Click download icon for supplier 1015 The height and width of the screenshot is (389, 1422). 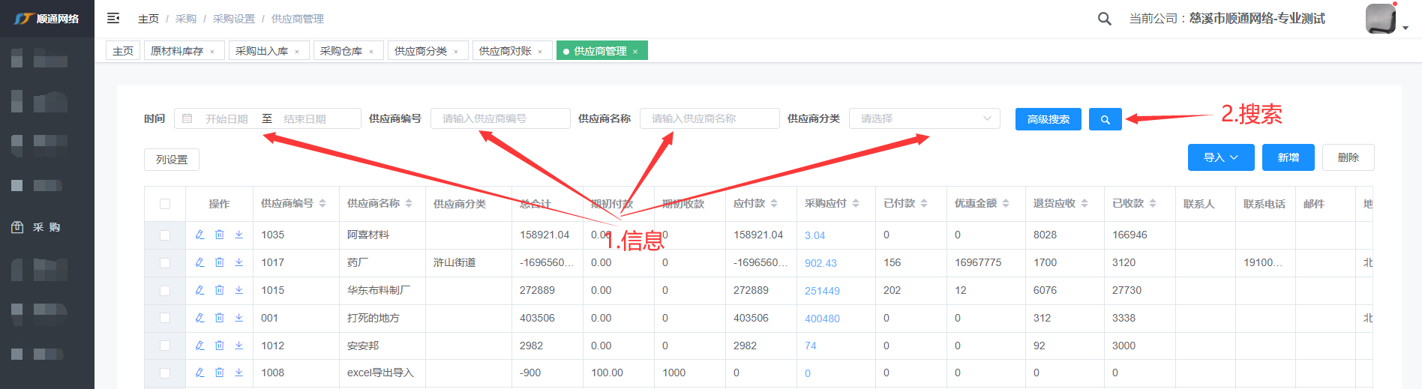[x=238, y=290]
